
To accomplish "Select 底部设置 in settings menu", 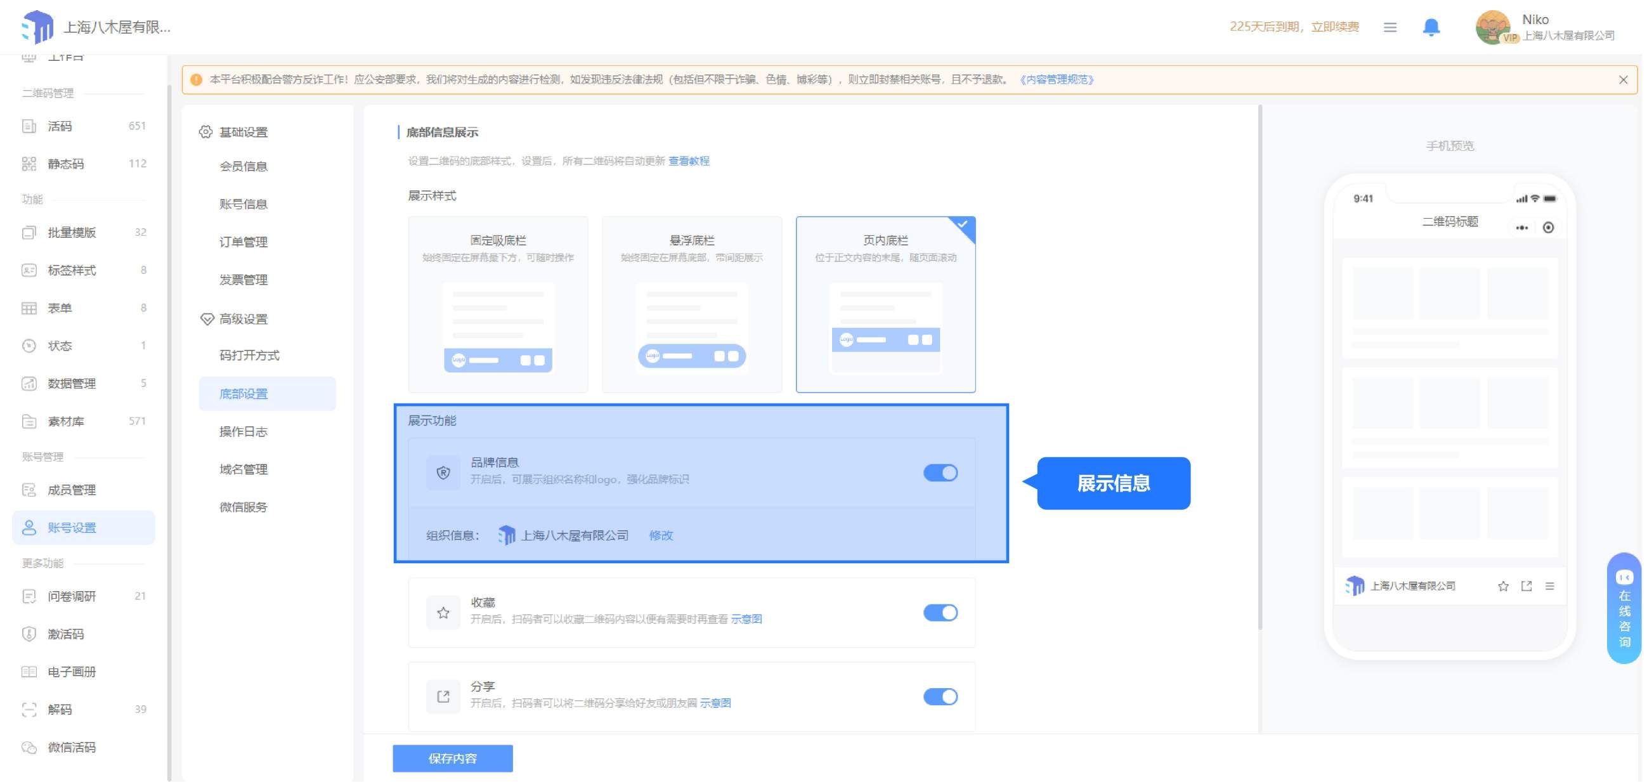I will tap(267, 394).
